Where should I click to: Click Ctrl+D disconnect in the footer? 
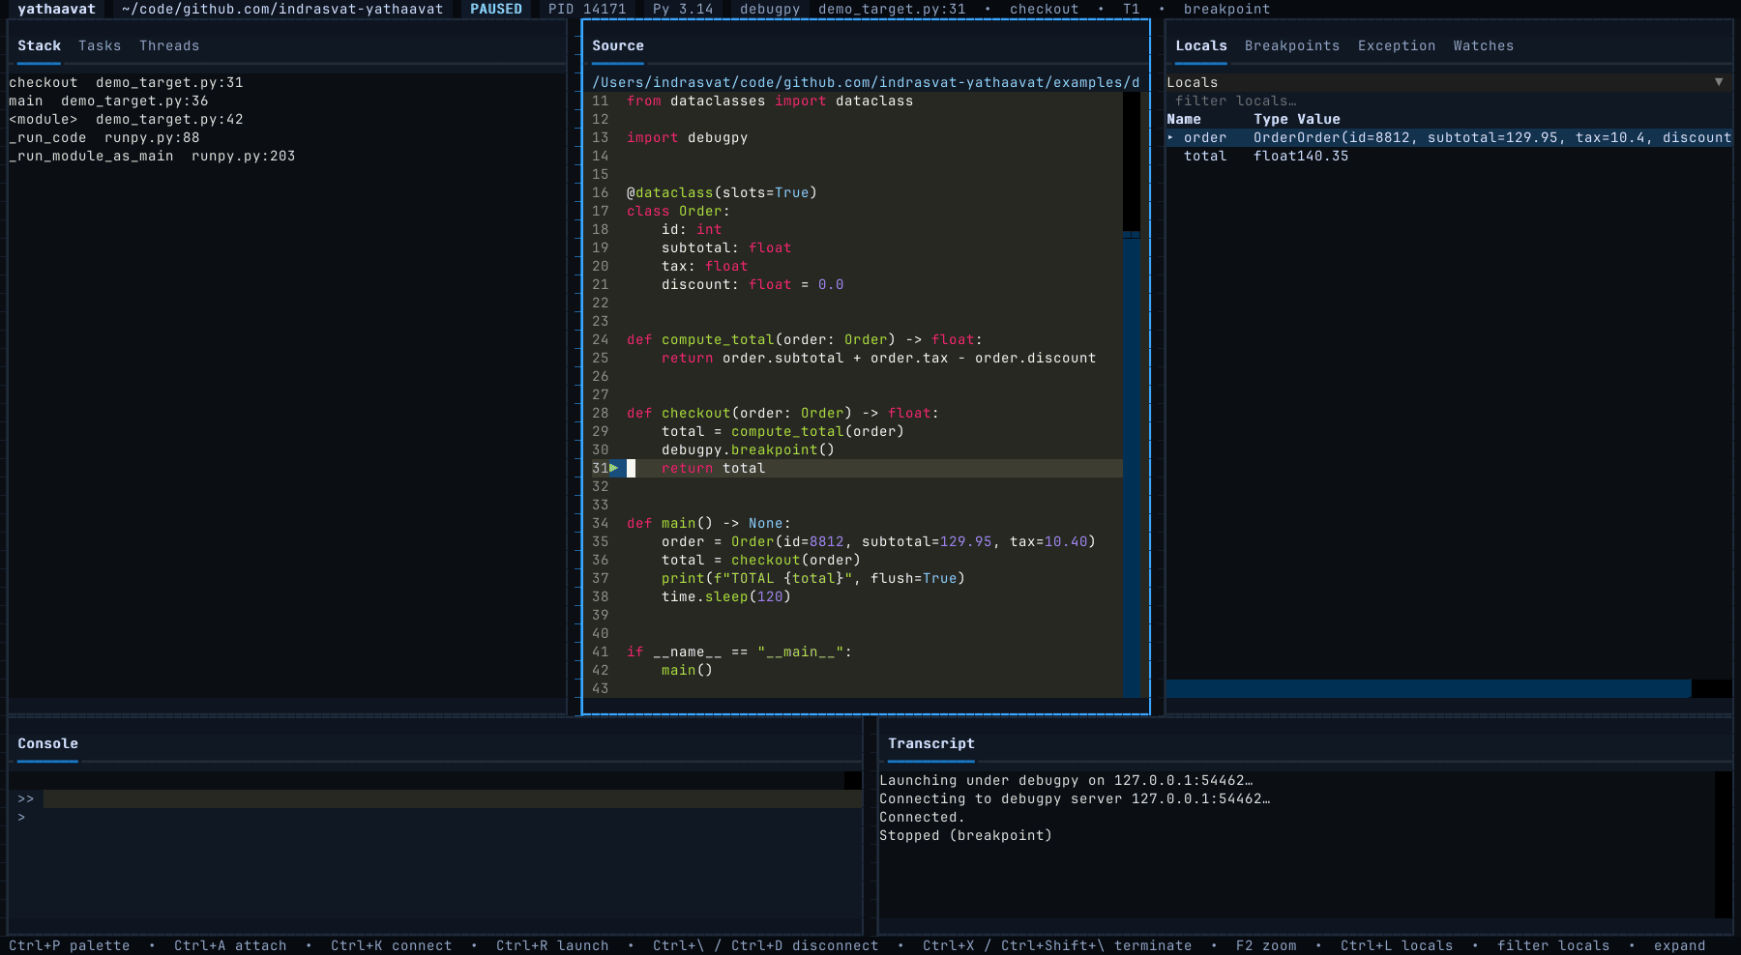(805, 945)
